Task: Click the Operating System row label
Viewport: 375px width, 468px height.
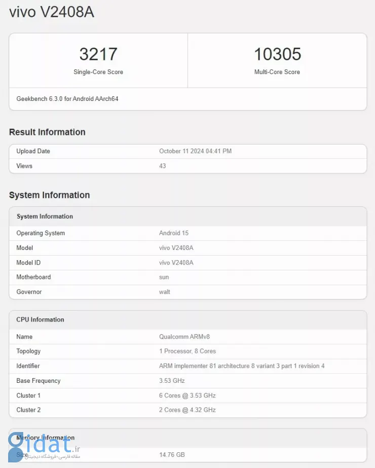Action: tap(41, 233)
